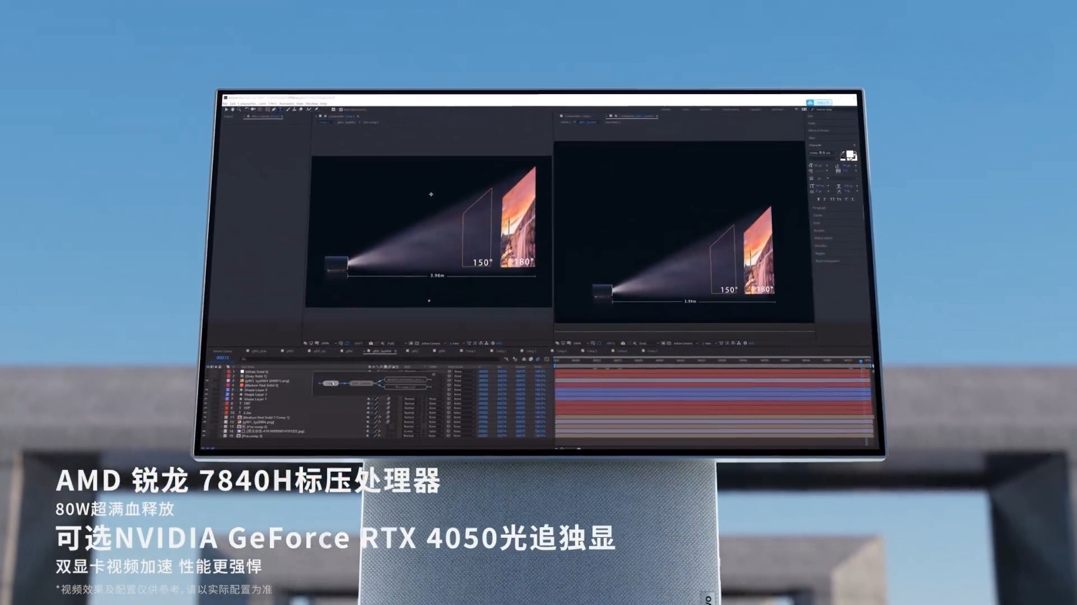Select the Hand tool
Viewport: 1077px width, 605px height.
(x=232, y=110)
